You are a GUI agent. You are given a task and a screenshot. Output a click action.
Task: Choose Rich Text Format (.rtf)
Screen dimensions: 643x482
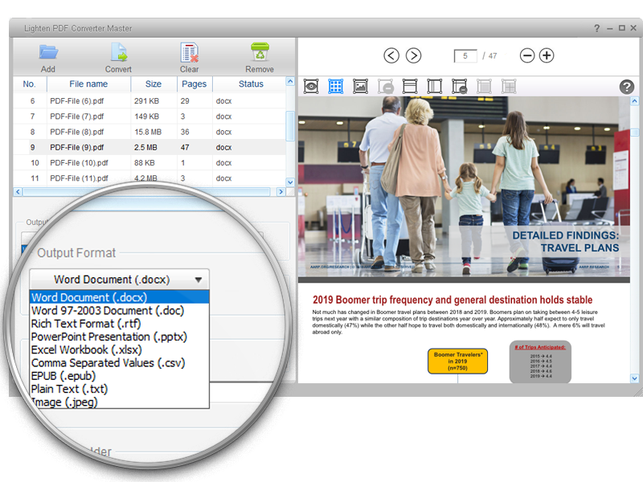(119, 324)
